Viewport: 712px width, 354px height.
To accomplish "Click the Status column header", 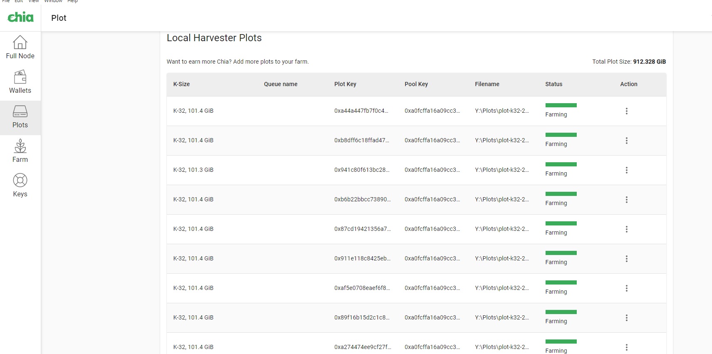I will tap(553, 84).
